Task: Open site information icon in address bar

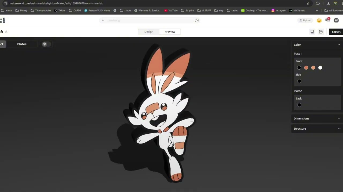Action: 5,3
